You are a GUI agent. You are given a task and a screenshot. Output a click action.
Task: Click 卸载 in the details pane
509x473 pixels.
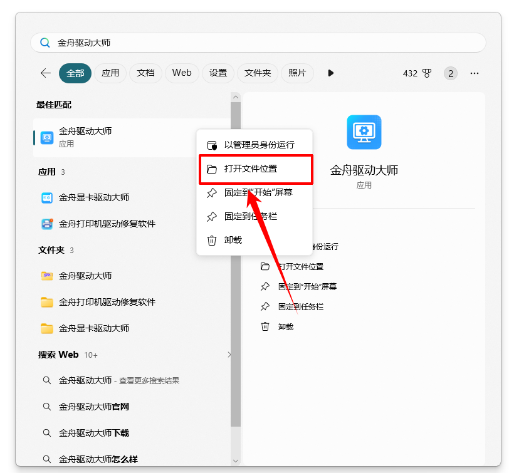tap(286, 326)
